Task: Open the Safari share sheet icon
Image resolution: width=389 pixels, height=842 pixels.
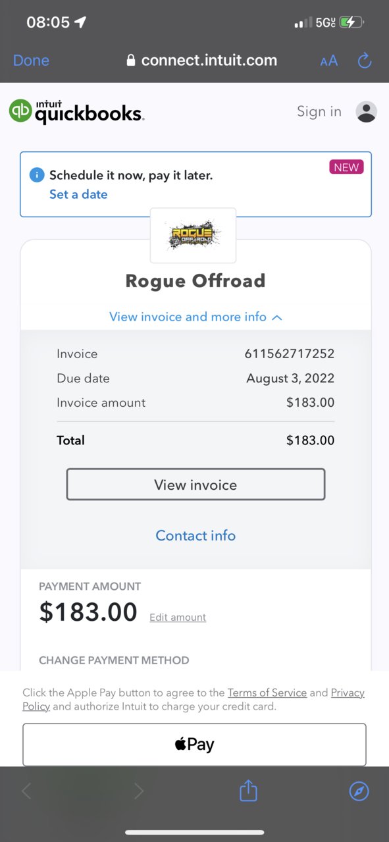Action: pyautogui.click(x=248, y=790)
